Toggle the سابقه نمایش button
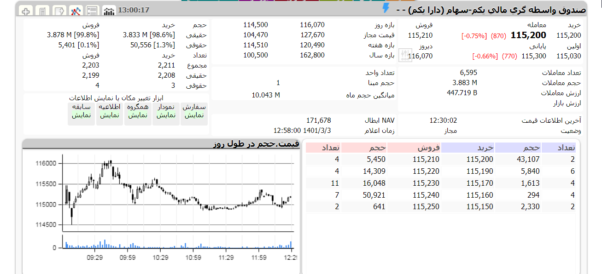Viewport: 602px width, 274px height. coord(82,114)
